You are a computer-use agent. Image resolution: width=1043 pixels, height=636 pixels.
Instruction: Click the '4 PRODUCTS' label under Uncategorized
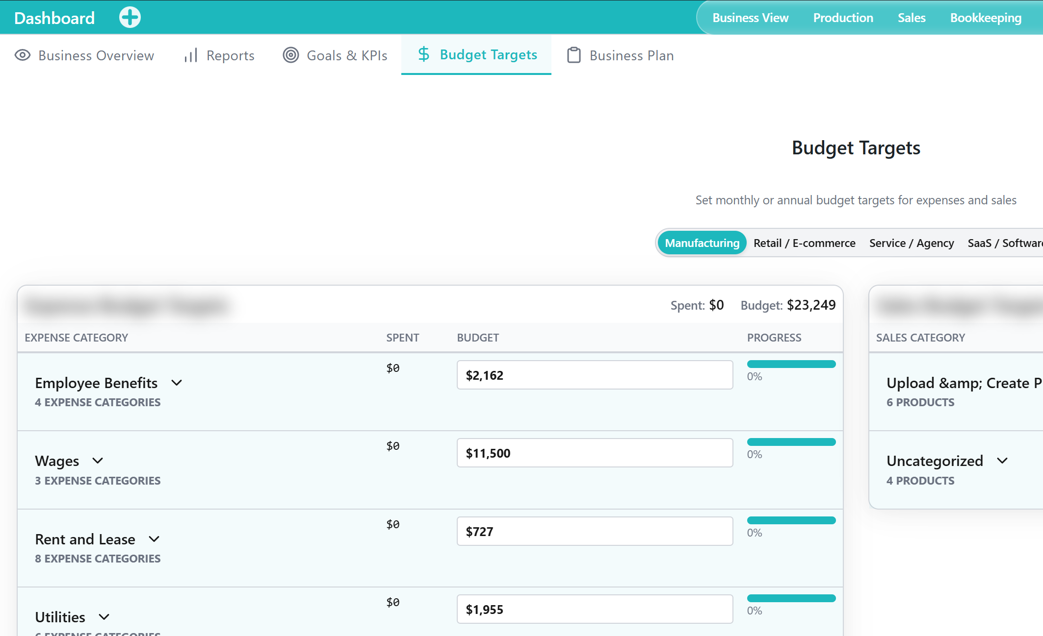click(920, 481)
